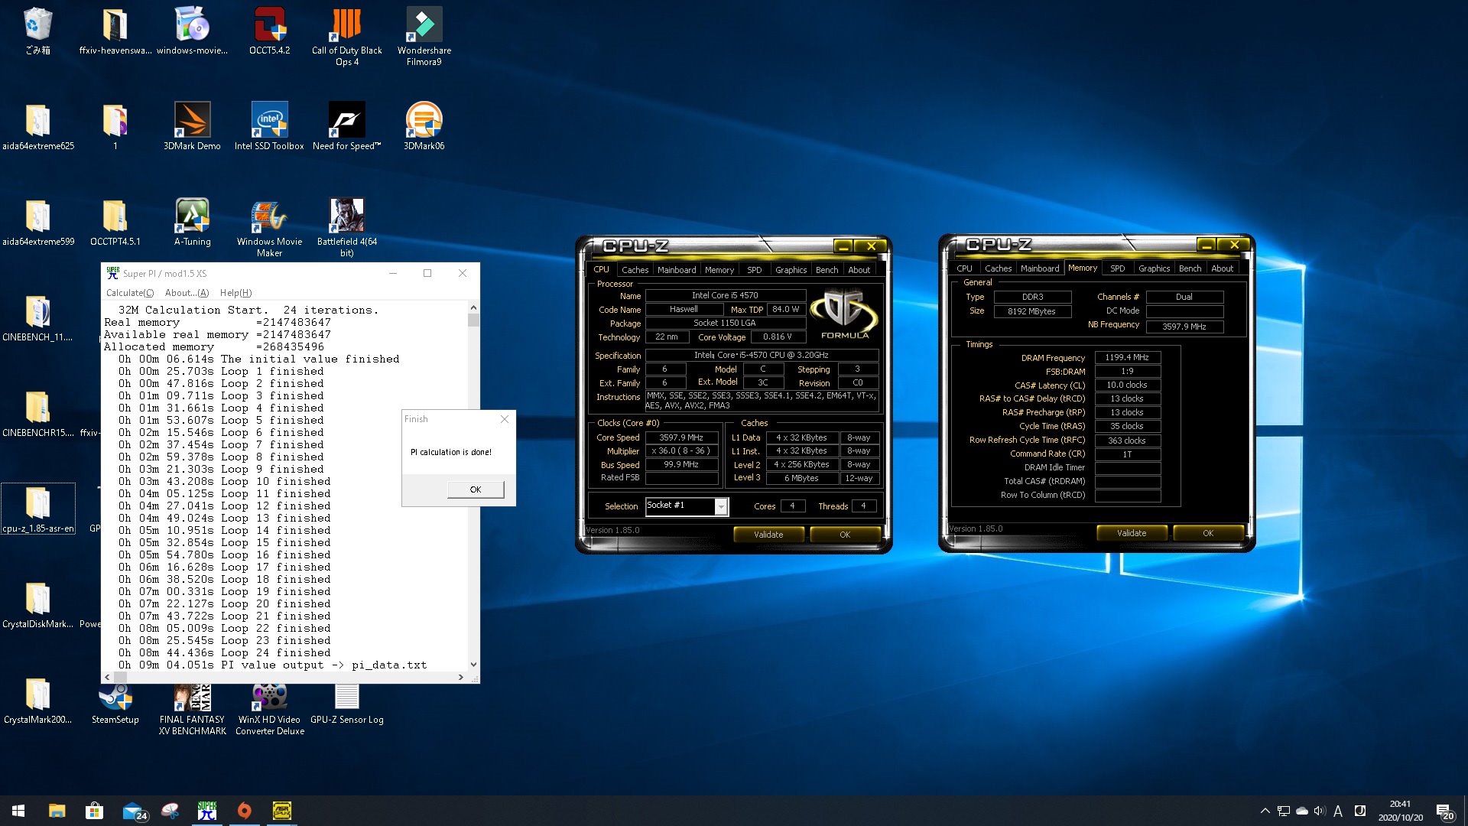This screenshot has height=826, width=1468.
Task: Launch Battlefield 4 (64 bit) shortcut
Action: pyautogui.click(x=346, y=227)
